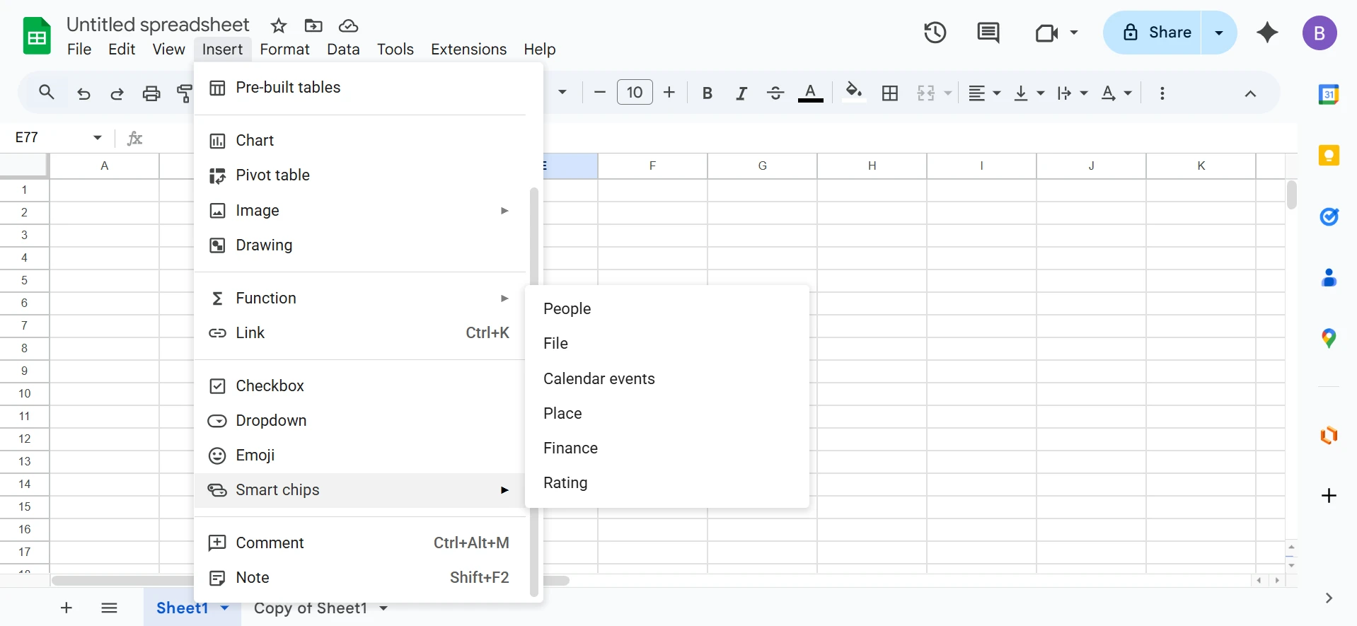Expand the Share button dropdown arrow
Viewport: 1357px width, 626px height.
pyautogui.click(x=1219, y=33)
